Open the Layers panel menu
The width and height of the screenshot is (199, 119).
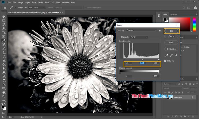pos(196,79)
